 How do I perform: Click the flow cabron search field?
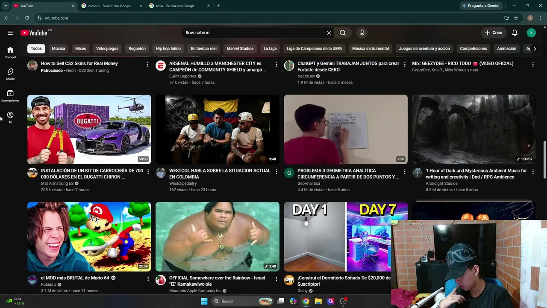click(x=254, y=33)
